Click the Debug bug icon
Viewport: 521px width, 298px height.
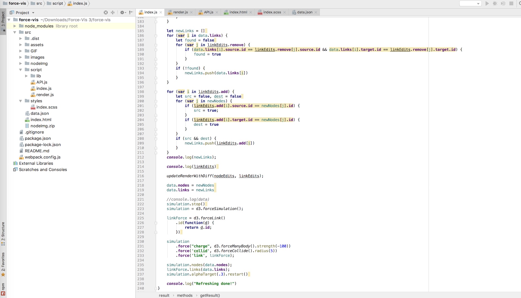(x=495, y=4)
